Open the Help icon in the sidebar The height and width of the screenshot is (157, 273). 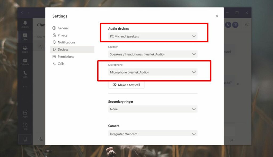[25, 125]
